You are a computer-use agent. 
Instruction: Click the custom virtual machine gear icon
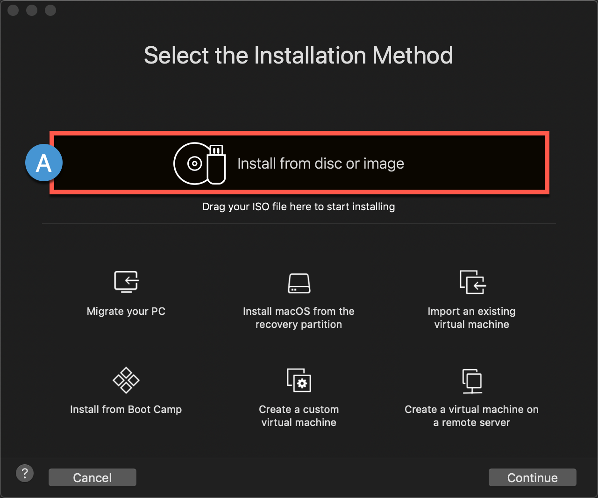(299, 380)
